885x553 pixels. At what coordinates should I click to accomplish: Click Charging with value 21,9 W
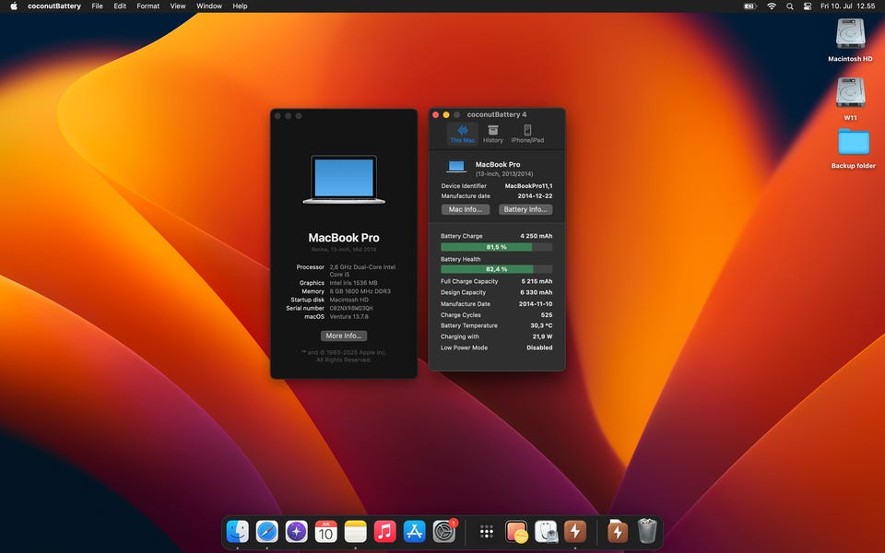[542, 336]
